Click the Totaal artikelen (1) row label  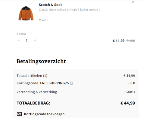coord(32,76)
